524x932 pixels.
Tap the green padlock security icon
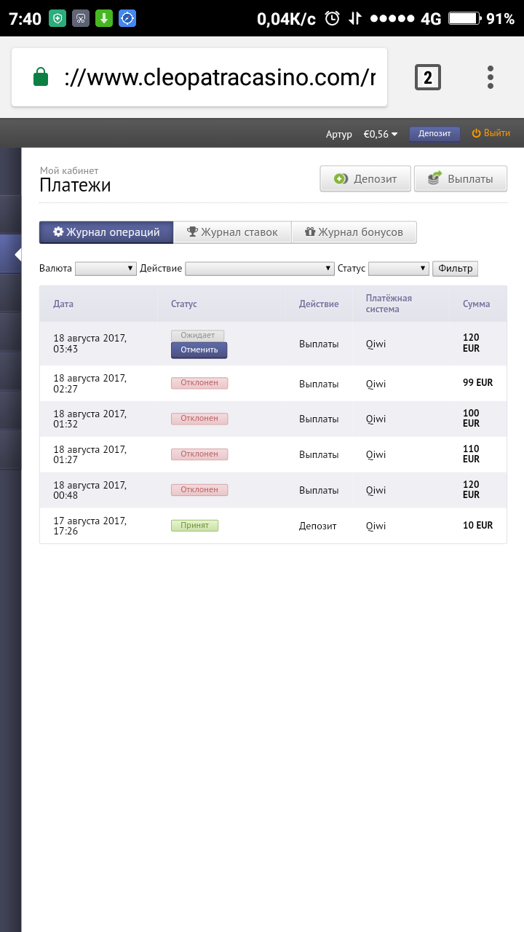pyautogui.click(x=41, y=77)
